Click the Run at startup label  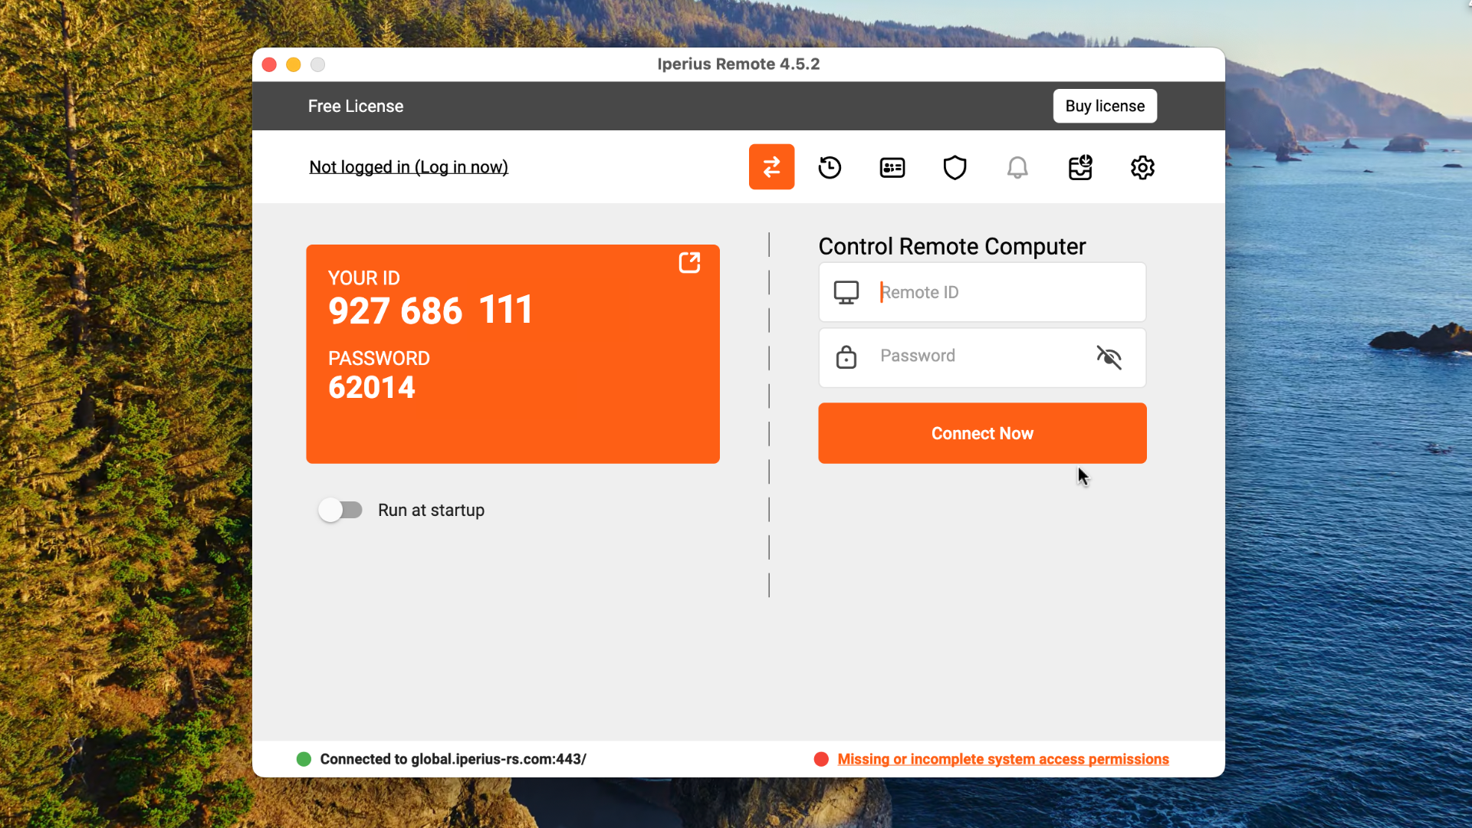click(x=431, y=510)
